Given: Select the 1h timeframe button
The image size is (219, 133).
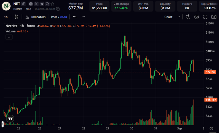Looking at the screenshot, I should [x=6, y=17].
